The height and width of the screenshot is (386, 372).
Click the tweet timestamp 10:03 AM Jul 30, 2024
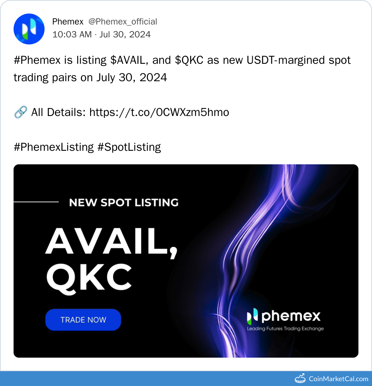pos(101,34)
